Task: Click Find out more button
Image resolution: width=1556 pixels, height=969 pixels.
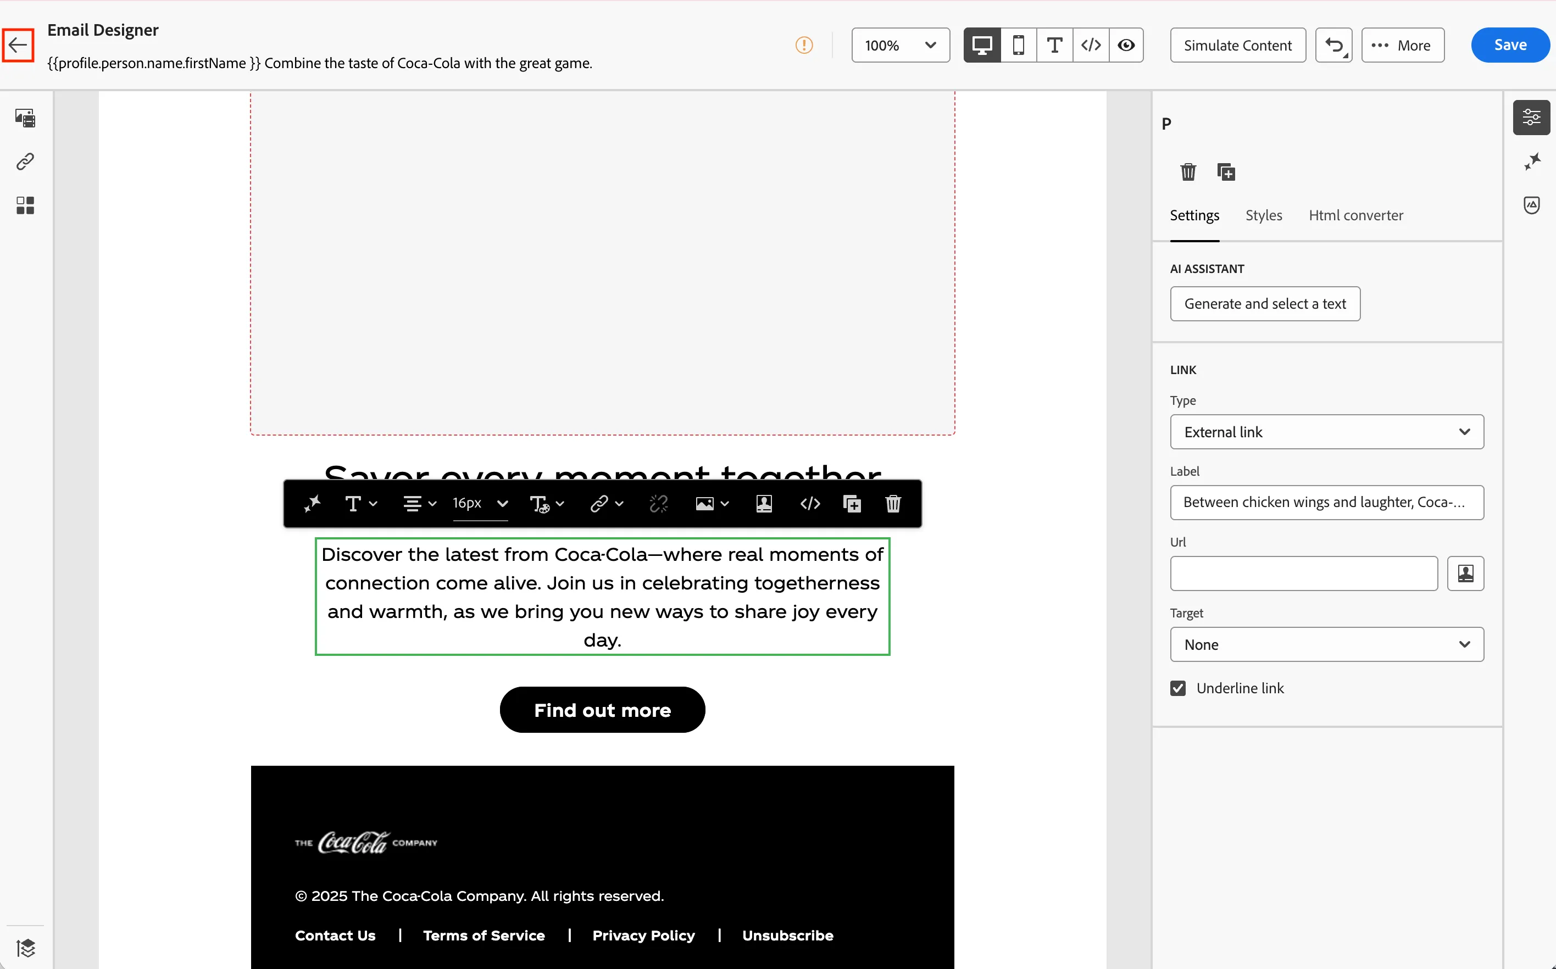Action: (x=602, y=710)
